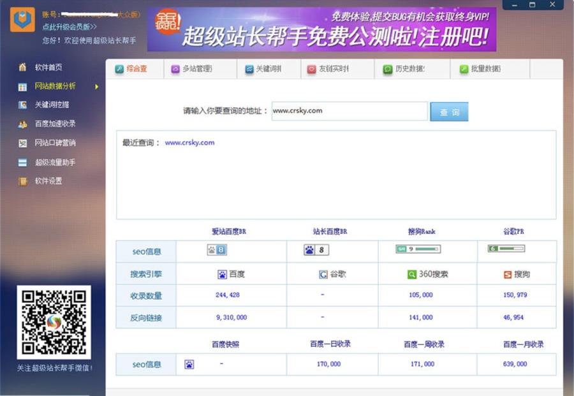Click 百度一日收录 value 170,000
Viewport: 574px width, 396px height.
pyautogui.click(x=328, y=364)
